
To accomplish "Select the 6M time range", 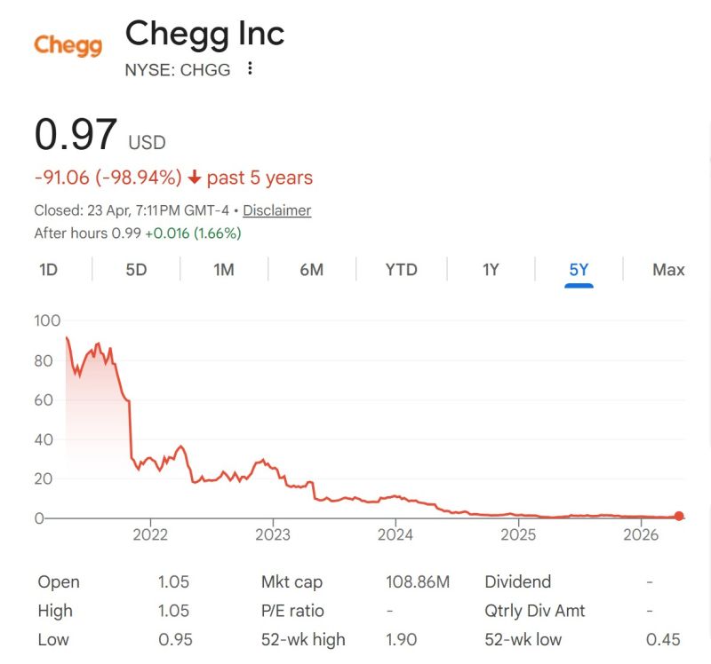I will coord(310,269).
